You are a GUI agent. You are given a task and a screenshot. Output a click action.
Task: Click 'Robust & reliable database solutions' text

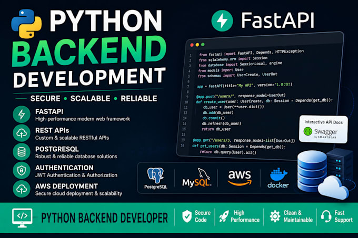pyautogui.click(x=76, y=157)
